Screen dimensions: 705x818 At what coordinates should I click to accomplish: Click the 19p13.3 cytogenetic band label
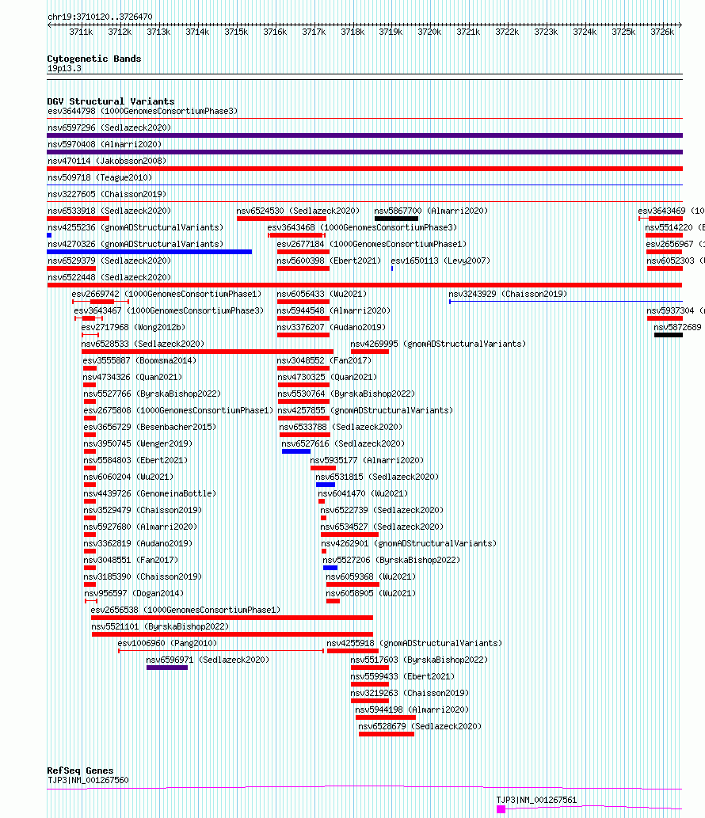click(64, 69)
